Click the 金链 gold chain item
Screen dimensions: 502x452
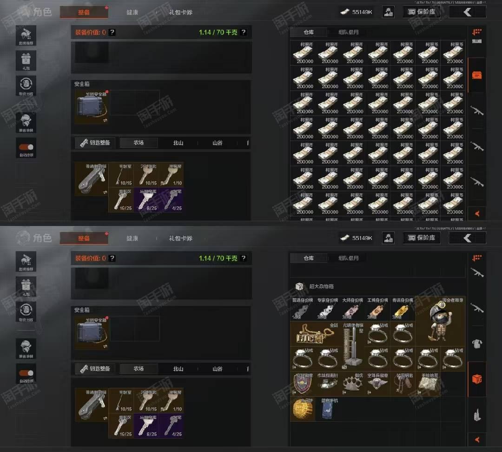[315, 334]
